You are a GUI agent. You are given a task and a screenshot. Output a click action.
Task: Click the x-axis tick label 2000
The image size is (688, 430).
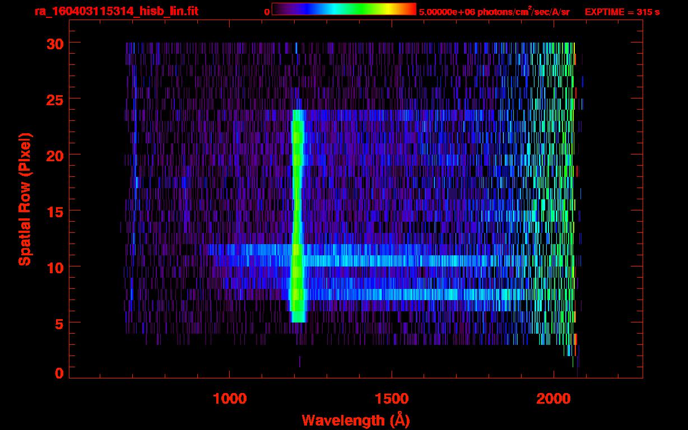[553, 398]
